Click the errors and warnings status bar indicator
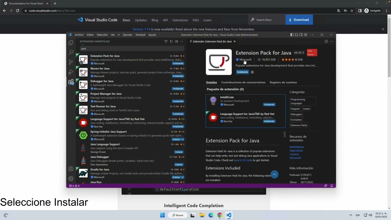Viewport: 391px width, 220px height. click(x=74, y=186)
